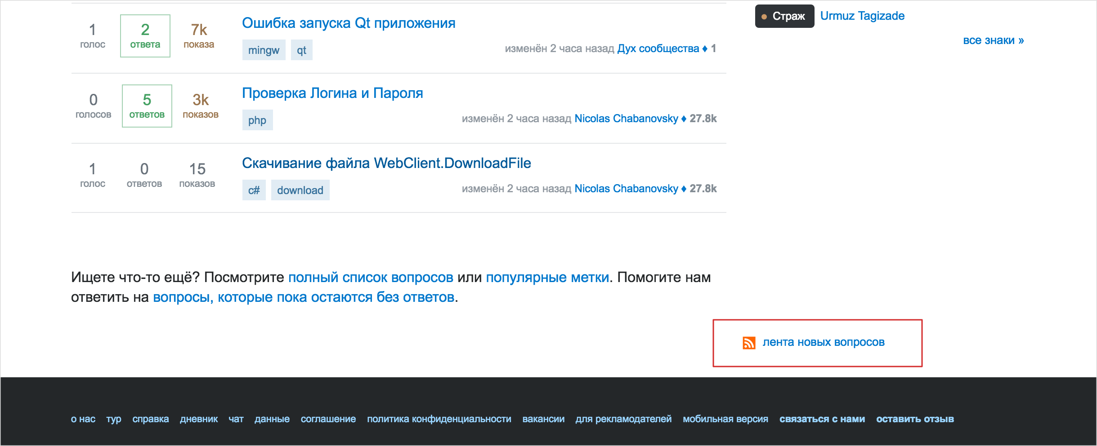Open question 'Скачивание файла WebClient.DownloadFile'
This screenshot has width=1097, height=446.
386,163
